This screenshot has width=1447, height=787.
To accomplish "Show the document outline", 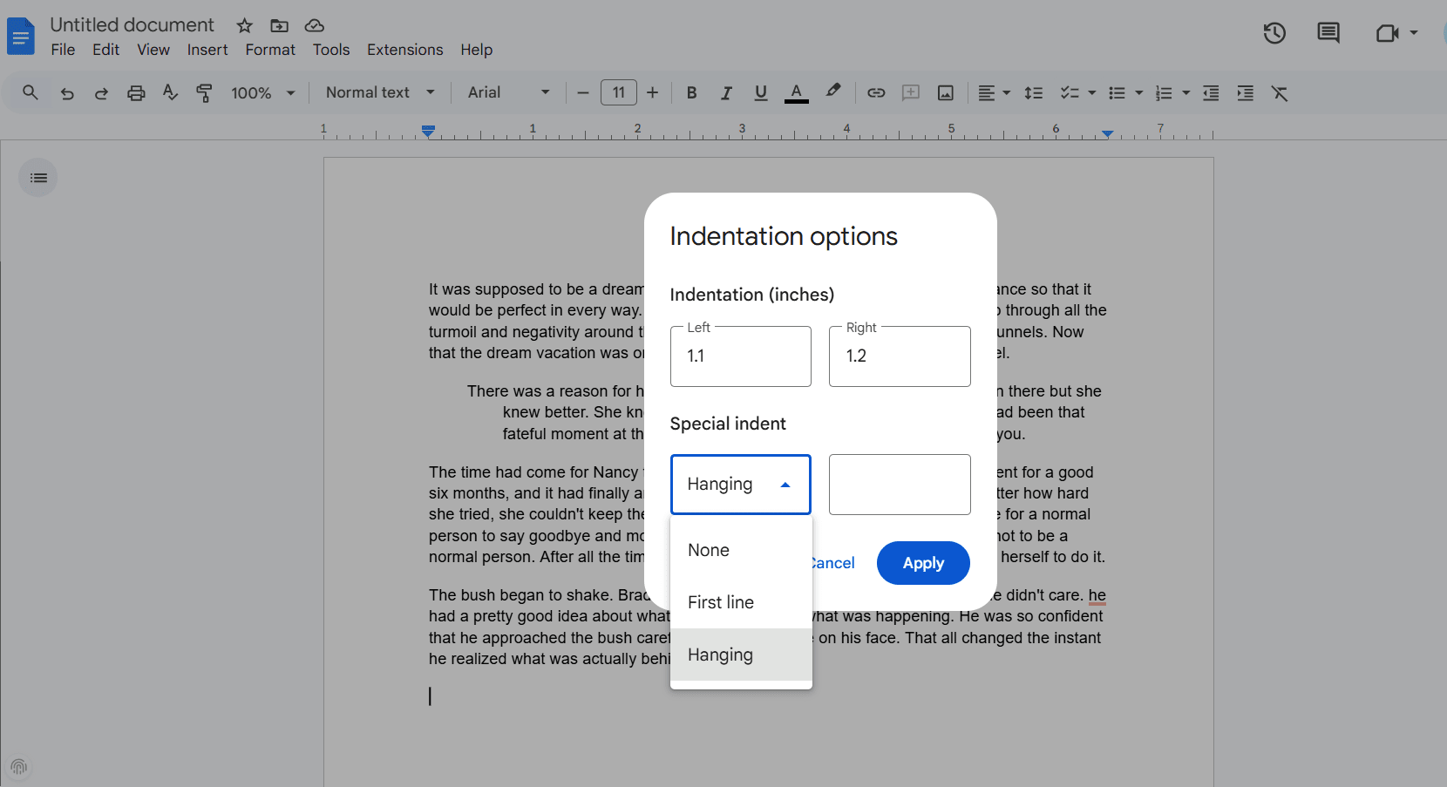I will click(38, 178).
